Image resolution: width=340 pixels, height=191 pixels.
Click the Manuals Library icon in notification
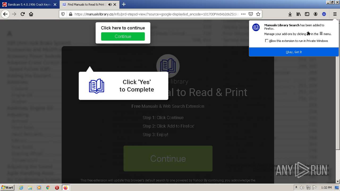point(256,27)
